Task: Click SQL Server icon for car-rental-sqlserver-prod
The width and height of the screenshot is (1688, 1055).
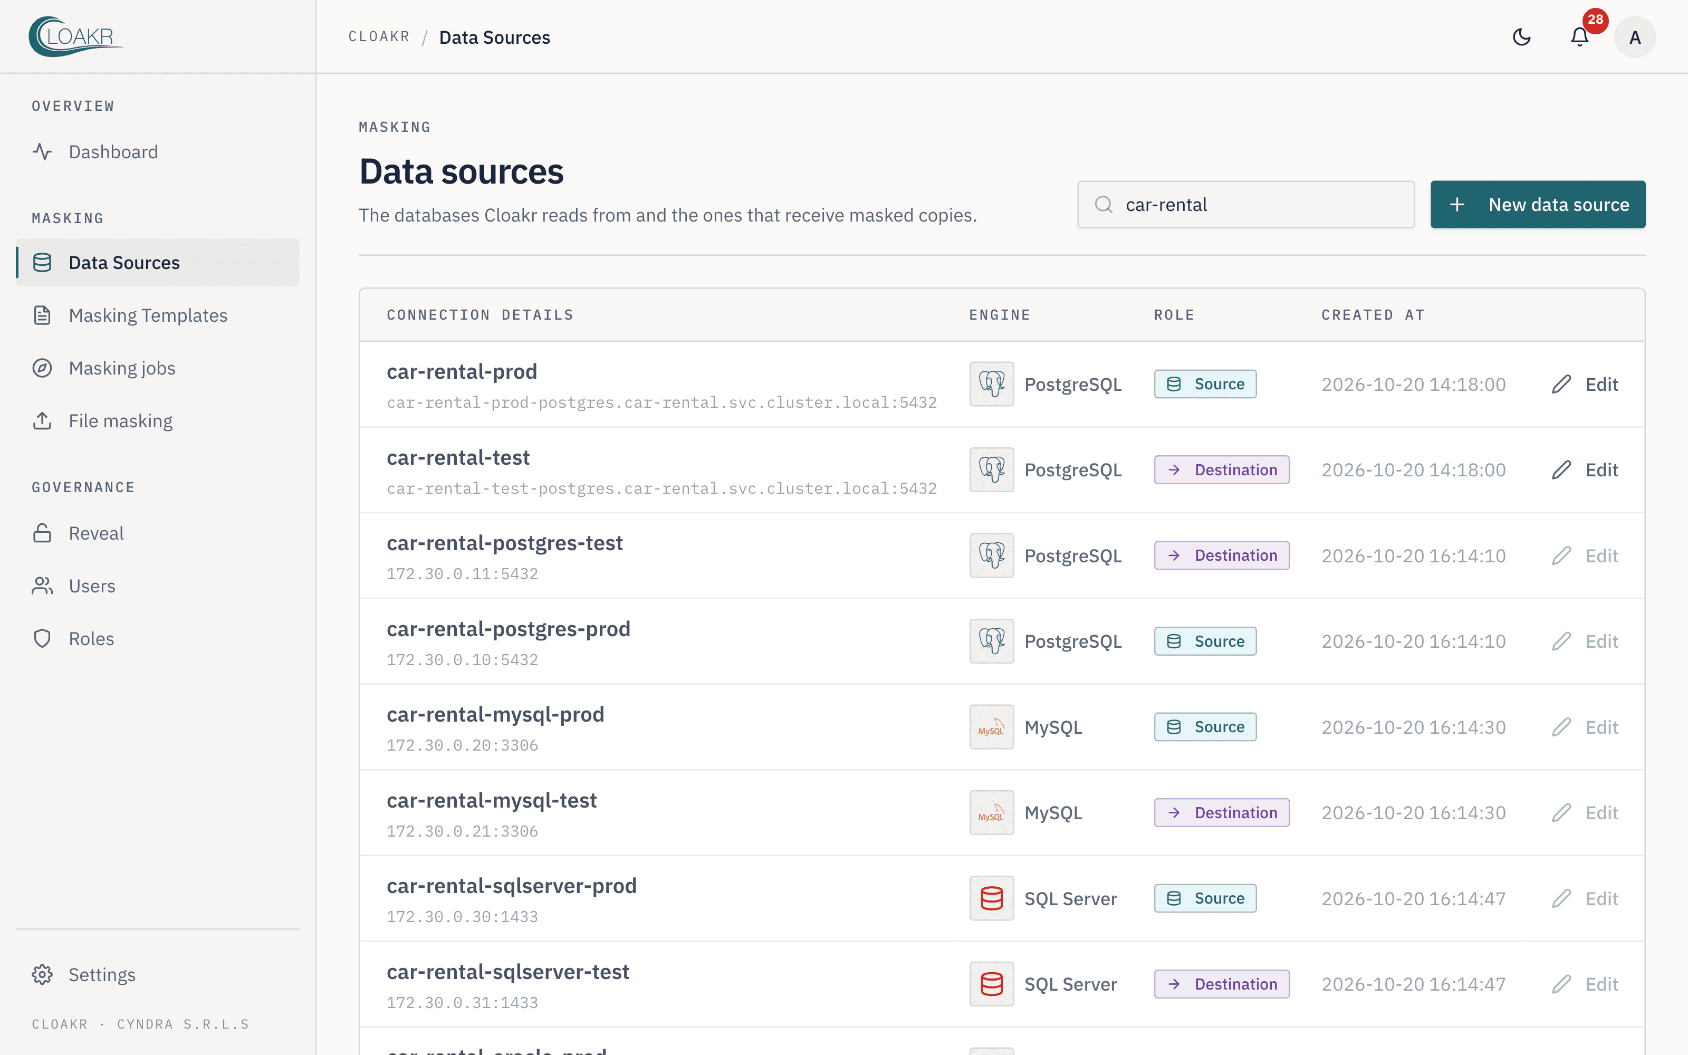Action: (x=991, y=899)
